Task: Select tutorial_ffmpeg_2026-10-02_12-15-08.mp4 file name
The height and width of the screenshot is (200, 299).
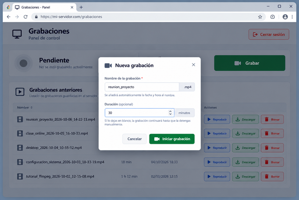Action: point(60,176)
